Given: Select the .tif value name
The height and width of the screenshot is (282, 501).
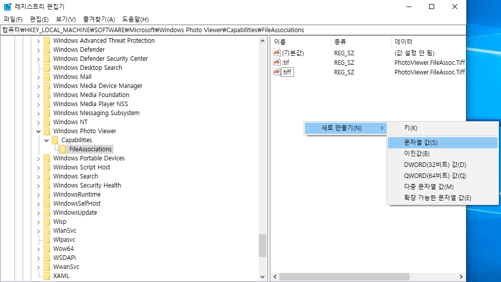Looking at the screenshot, I should (x=285, y=62).
